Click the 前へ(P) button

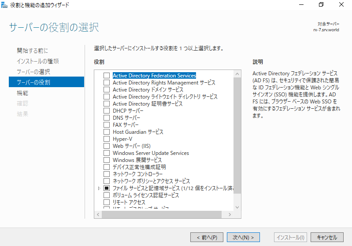tap(207, 237)
